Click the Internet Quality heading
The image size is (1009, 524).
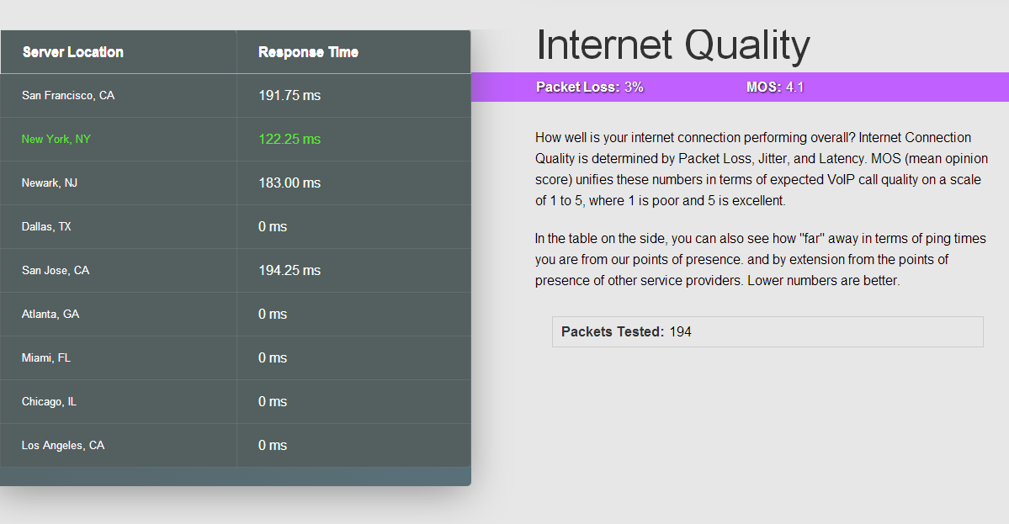(672, 45)
